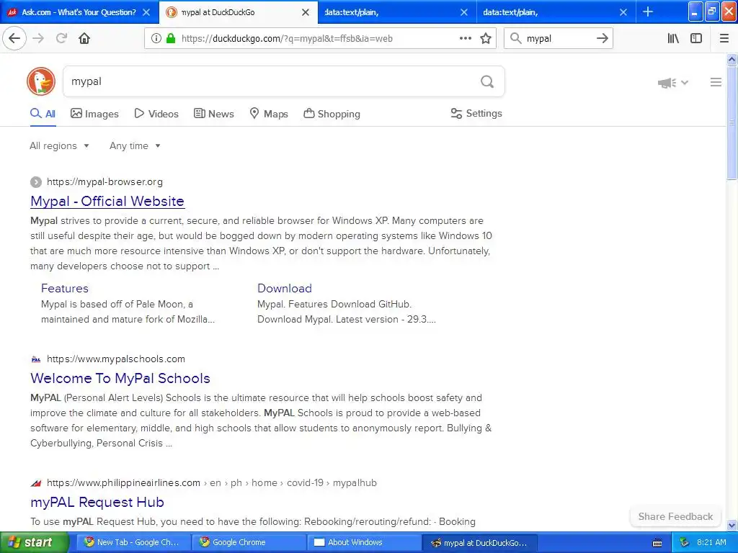Switch to Videos results

[156, 114]
